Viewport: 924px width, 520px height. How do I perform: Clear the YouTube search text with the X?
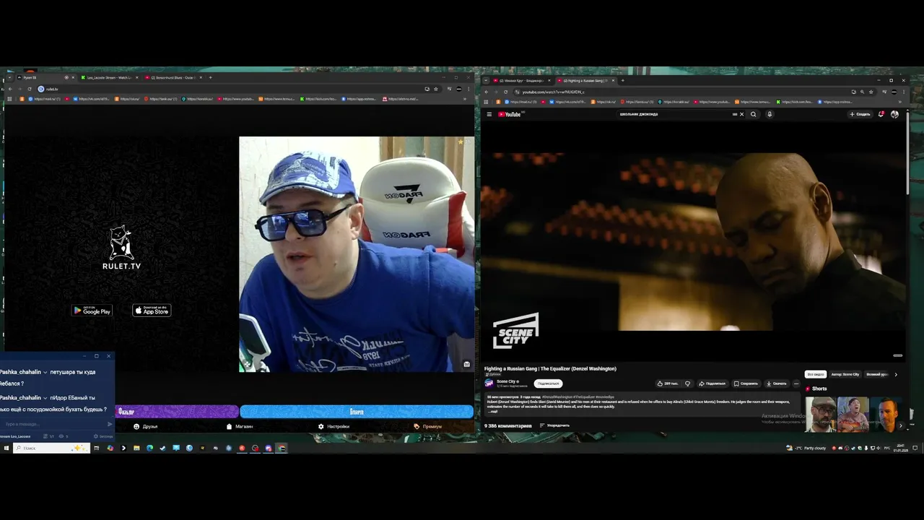(741, 114)
